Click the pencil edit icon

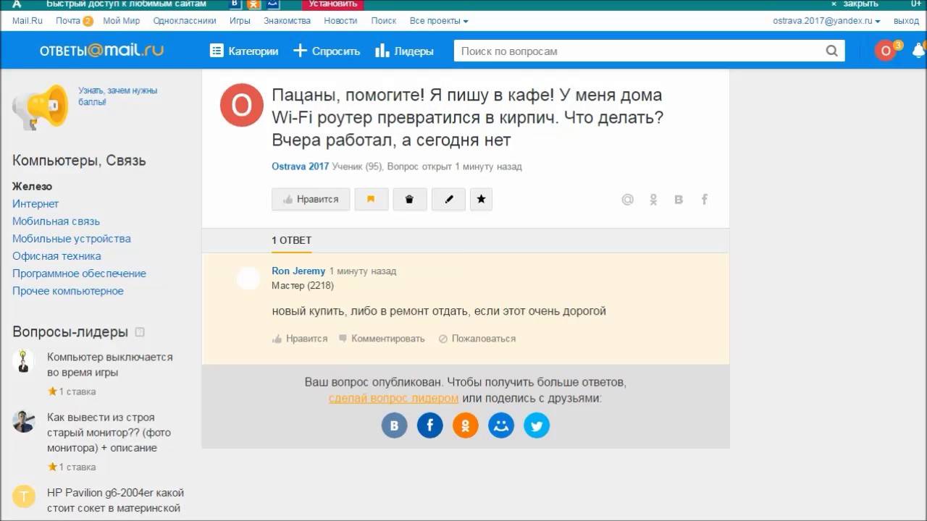448,199
